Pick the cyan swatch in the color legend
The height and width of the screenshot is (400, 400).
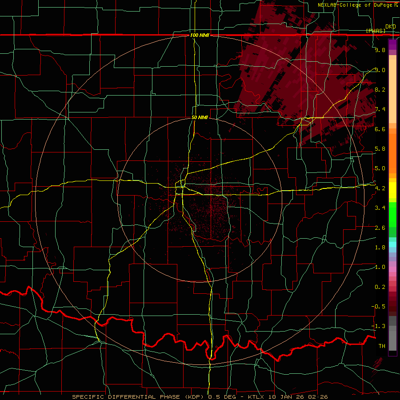(x=392, y=244)
